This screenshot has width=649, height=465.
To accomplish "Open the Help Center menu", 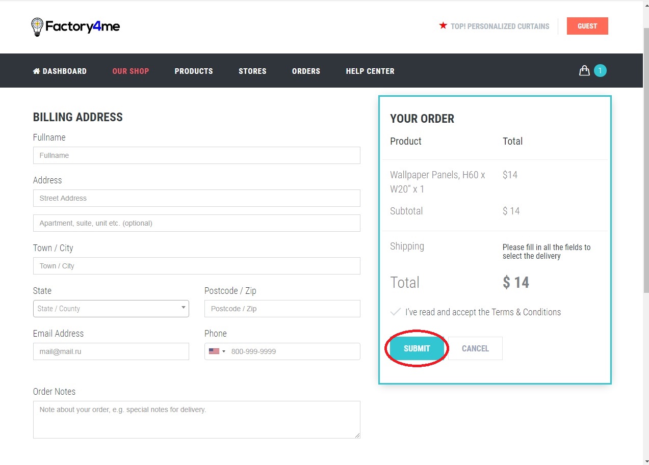I will pyautogui.click(x=370, y=71).
